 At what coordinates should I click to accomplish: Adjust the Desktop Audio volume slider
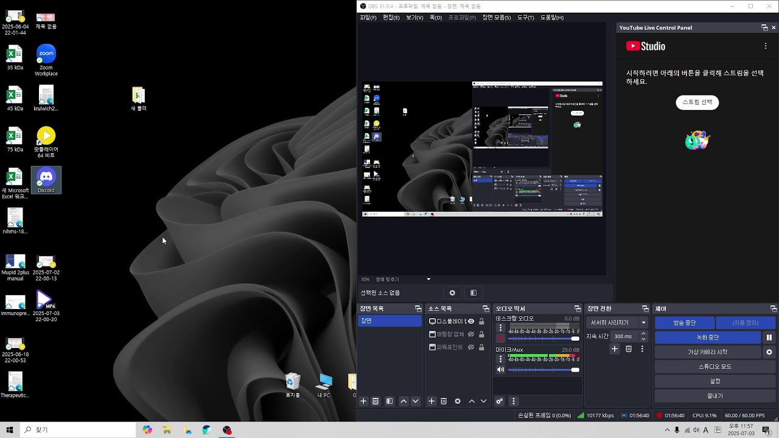(543, 338)
